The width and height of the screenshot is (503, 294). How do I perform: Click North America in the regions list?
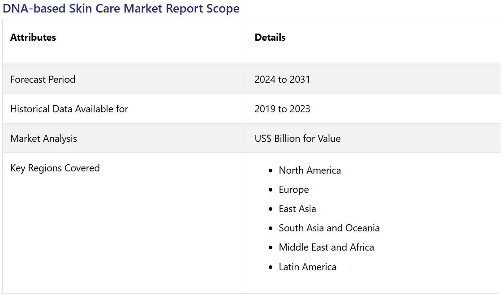(x=310, y=170)
